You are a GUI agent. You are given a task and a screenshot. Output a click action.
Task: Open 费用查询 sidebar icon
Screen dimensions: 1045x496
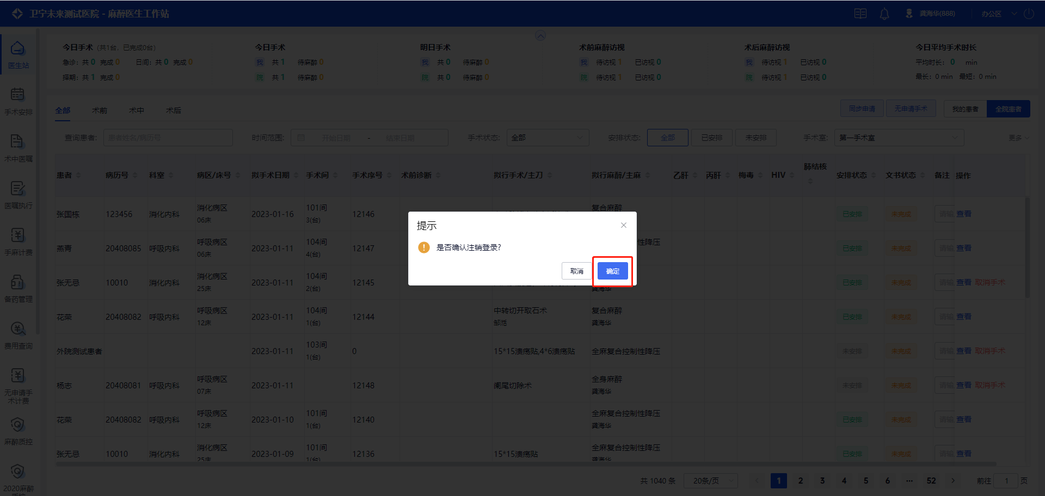pos(18,335)
